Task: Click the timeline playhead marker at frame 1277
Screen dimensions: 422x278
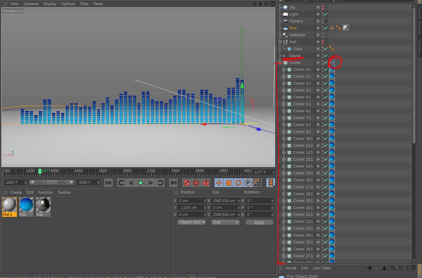Action: pos(40,171)
